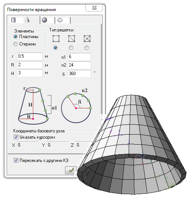The height and width of the screenshot is (203, 189).
Task: Select the Стержни elements option
Action: 24,44
